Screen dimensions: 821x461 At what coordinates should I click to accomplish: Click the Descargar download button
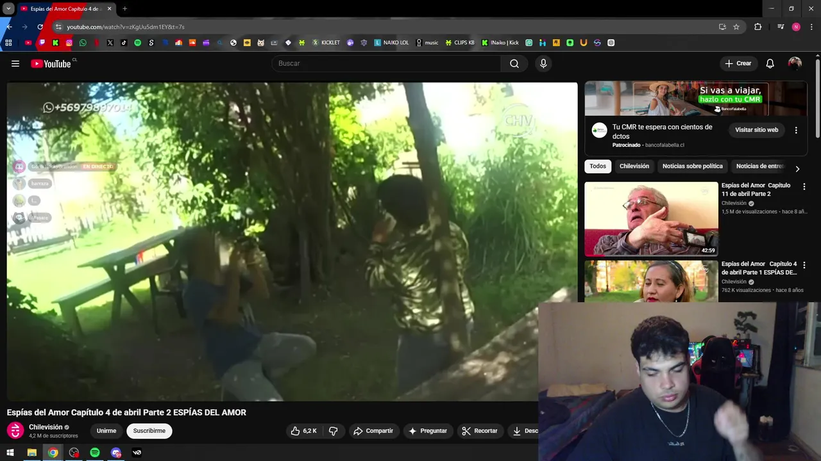pos(525,431)
